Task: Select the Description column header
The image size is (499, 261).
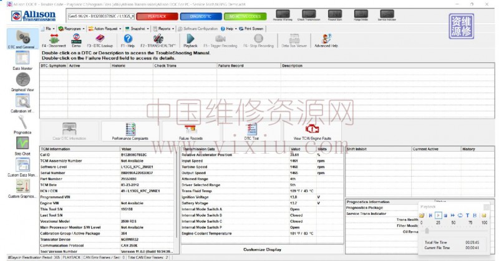Action: pos(387,66)
